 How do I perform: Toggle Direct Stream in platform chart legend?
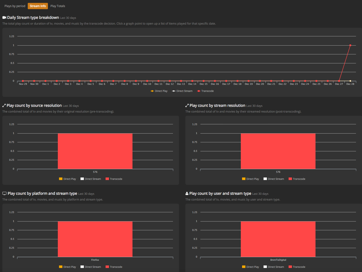[91, 267]
